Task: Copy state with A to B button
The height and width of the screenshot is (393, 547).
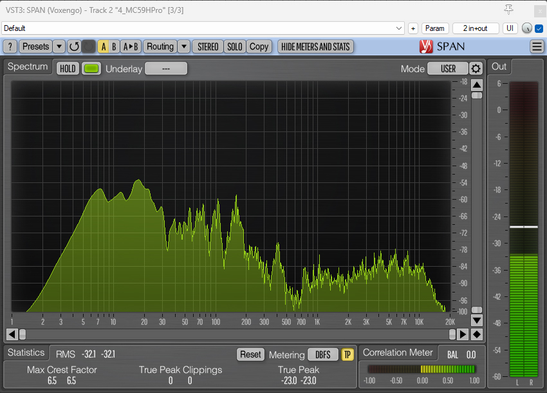Action: point(131,46)
